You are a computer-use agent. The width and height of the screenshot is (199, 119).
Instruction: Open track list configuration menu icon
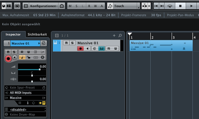point(57,36)
